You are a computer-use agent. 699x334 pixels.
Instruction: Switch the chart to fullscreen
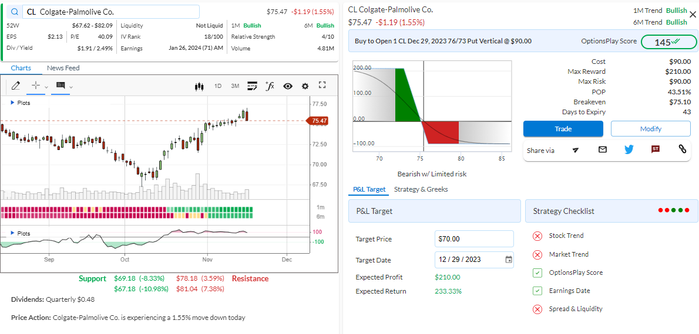(x=322, y=86)
